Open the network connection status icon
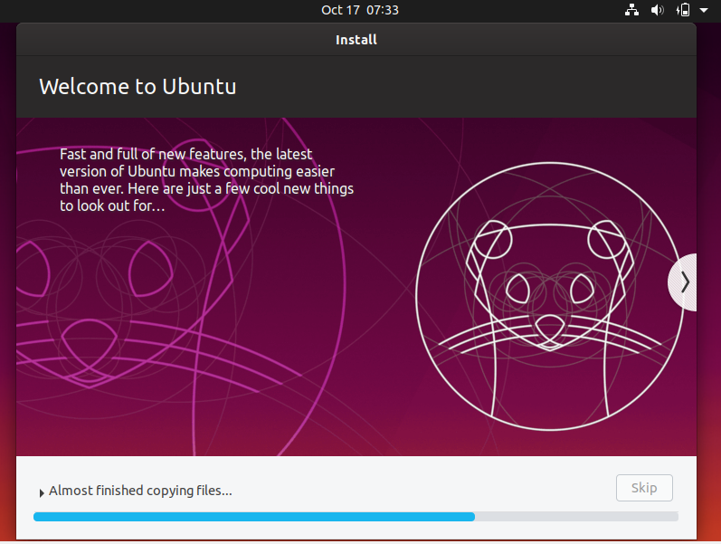This screenshot has height=544, width=721. pos(631,10)
